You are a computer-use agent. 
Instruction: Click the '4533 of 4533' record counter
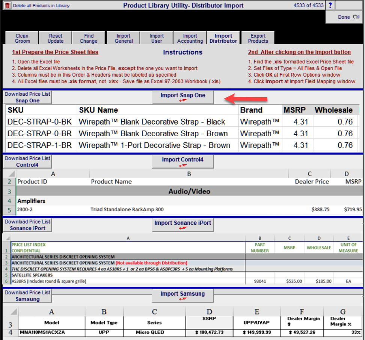[x=308, y=5]
